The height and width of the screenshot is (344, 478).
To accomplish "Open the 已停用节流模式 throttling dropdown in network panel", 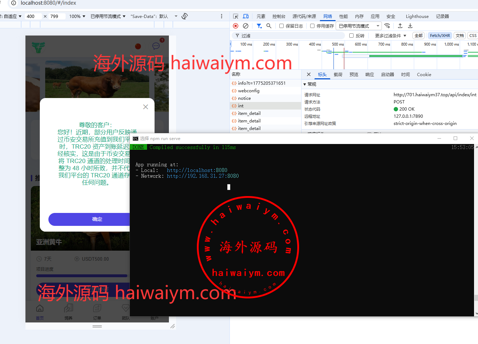I will click(x=359, y=26).
